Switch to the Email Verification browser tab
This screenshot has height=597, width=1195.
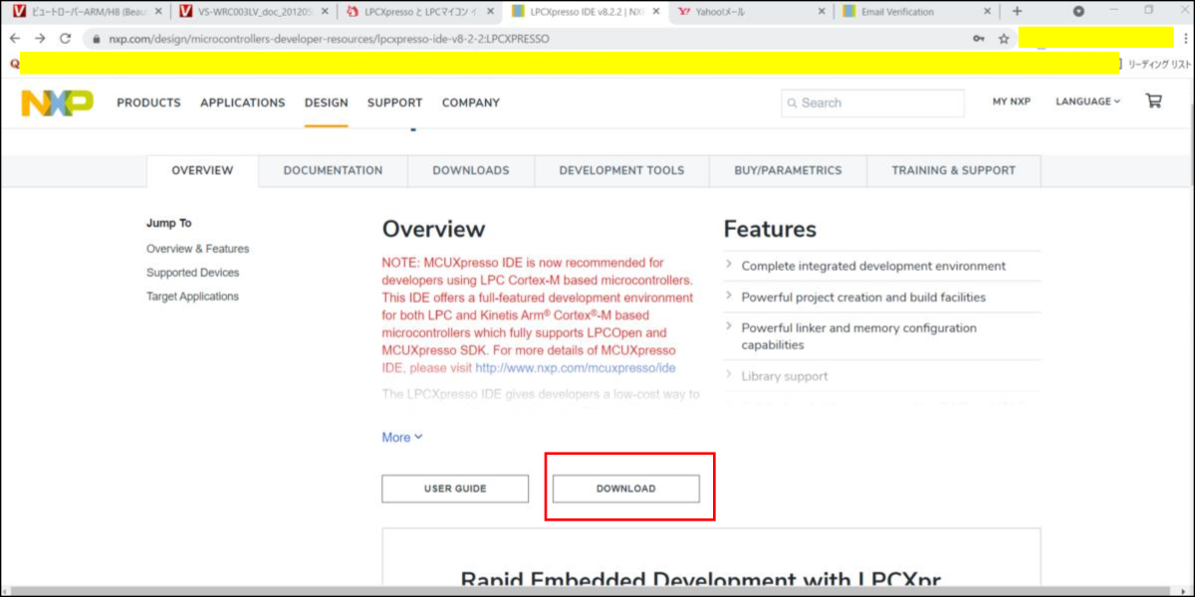click(x=916, y=12)
